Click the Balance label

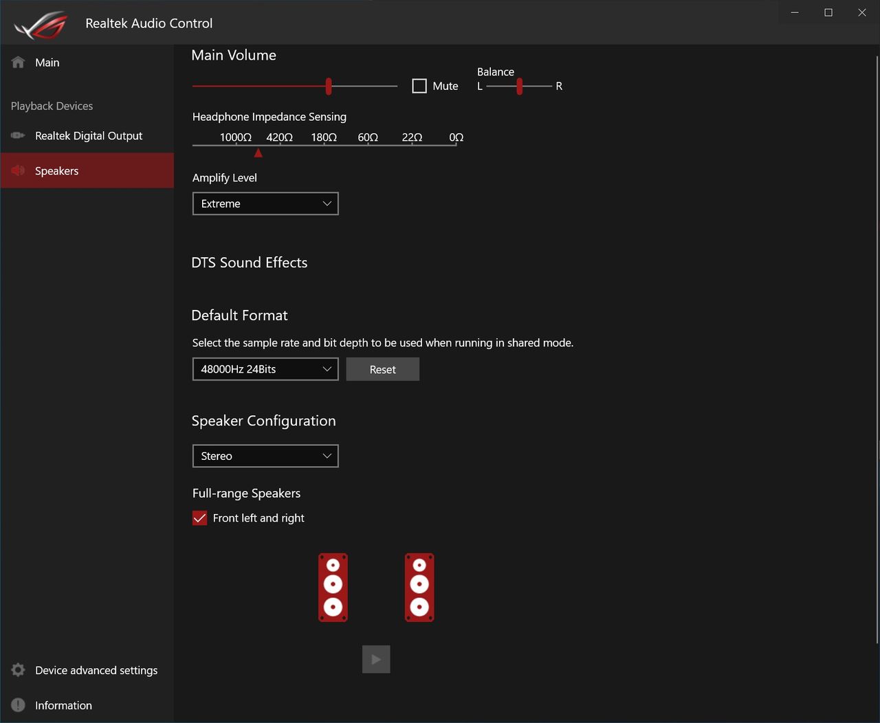496,71
